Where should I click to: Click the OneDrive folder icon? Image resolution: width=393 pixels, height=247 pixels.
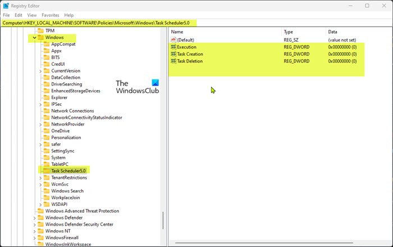(47, 131)
